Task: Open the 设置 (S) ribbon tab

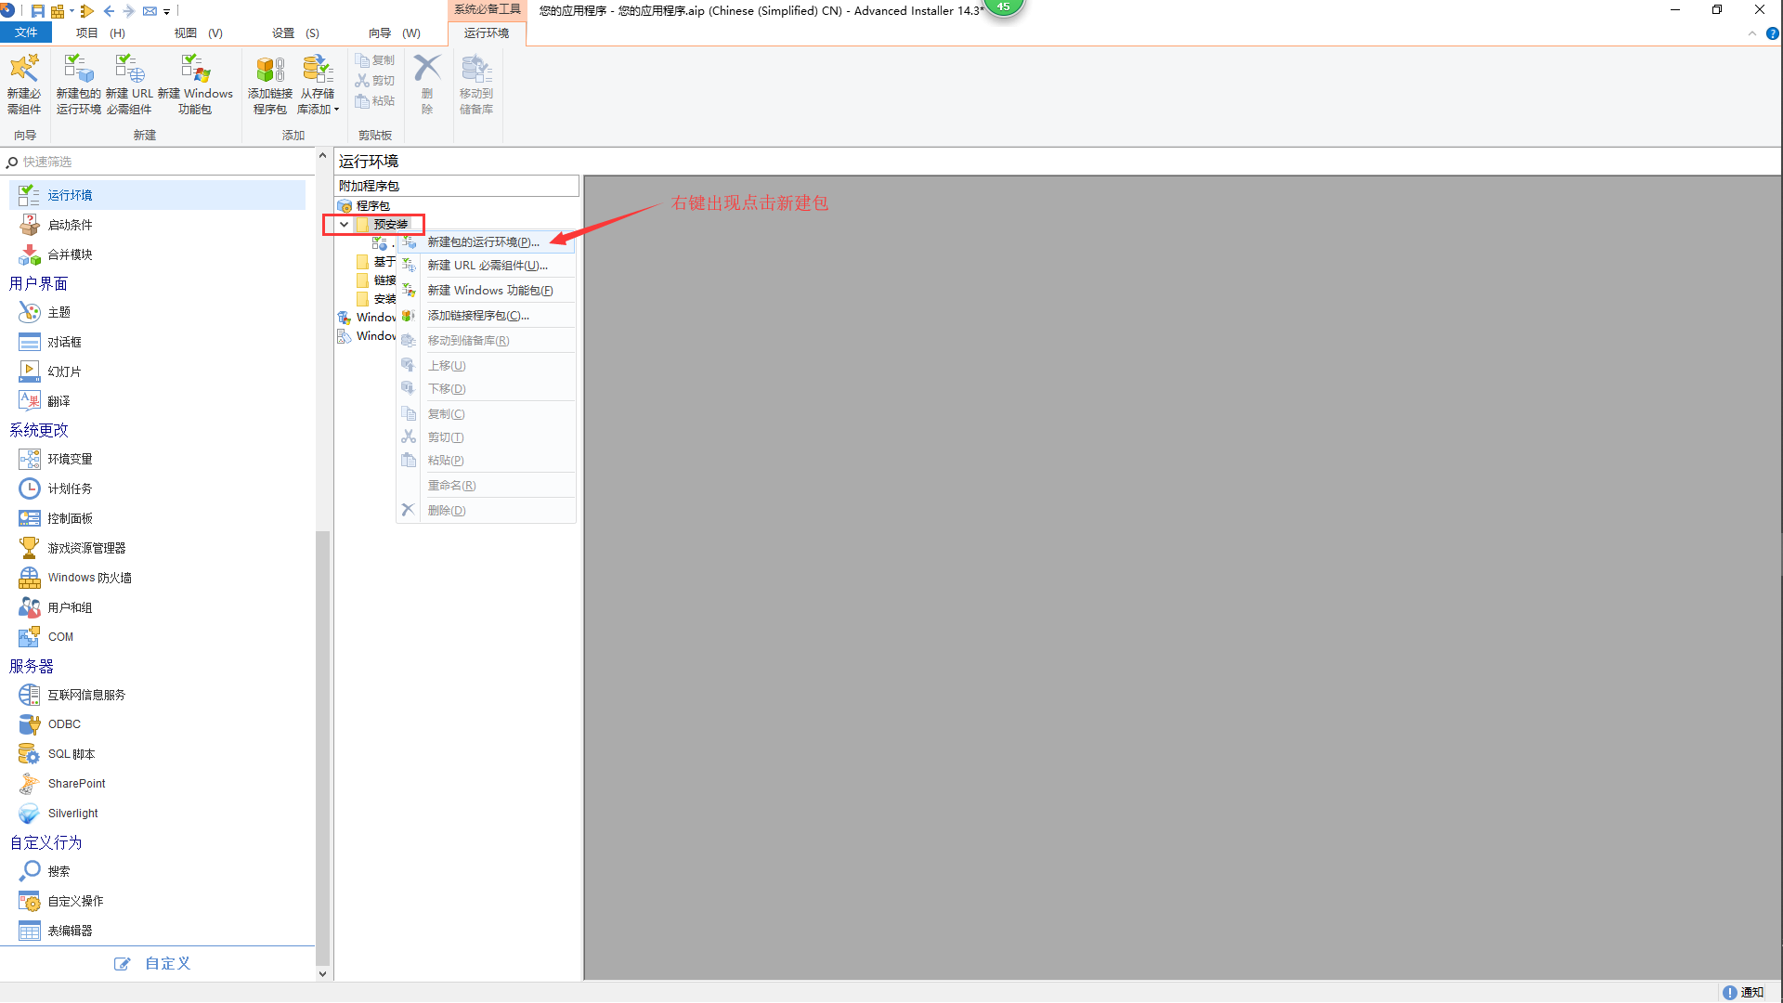Action: tap(295, 33)
